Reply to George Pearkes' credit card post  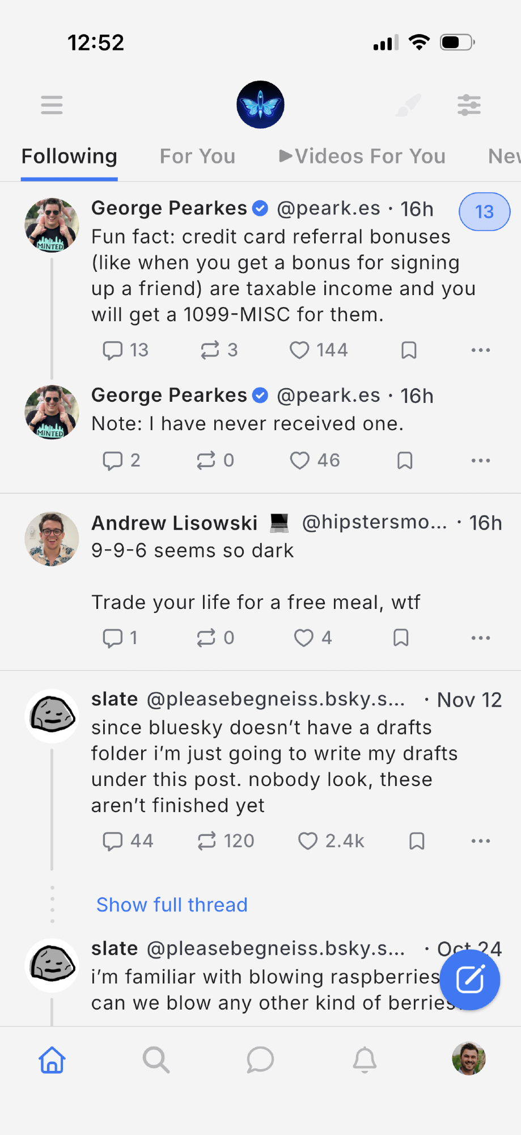click(113, 350)
